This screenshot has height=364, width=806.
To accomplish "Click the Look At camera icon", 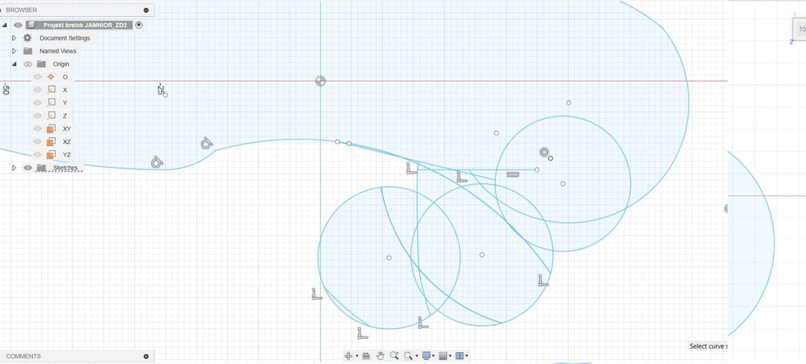I will (x=365, y=356).
